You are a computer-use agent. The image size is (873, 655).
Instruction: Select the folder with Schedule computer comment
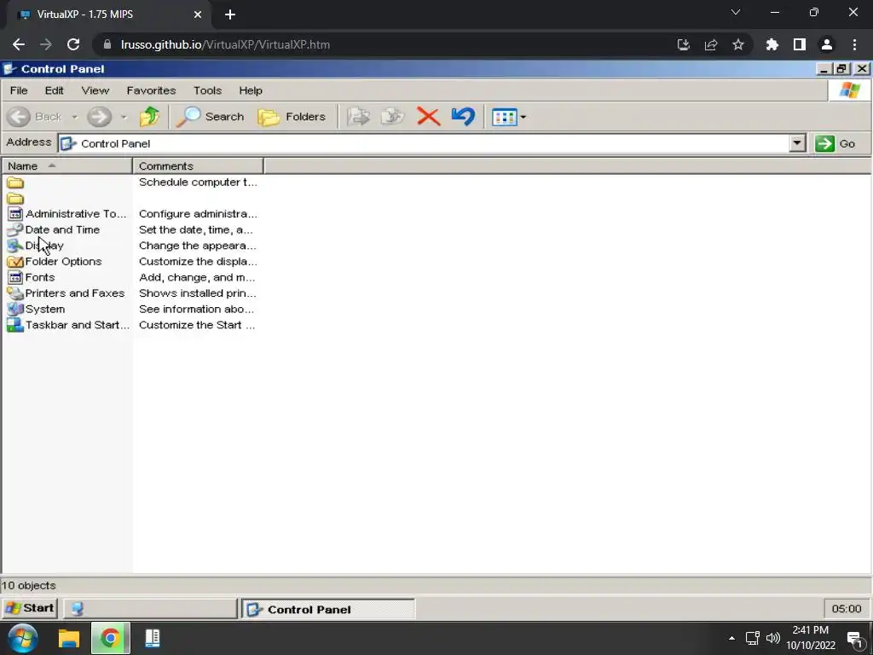15,183
